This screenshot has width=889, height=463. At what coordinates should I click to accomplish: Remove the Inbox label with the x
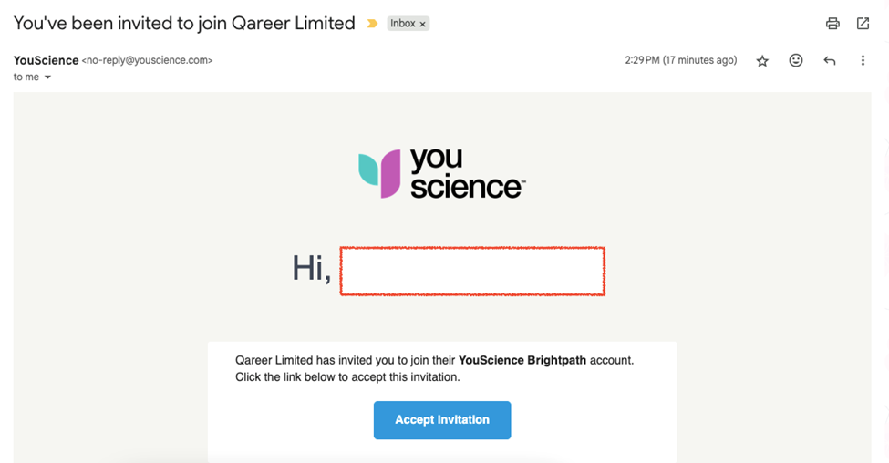point(422,24)
